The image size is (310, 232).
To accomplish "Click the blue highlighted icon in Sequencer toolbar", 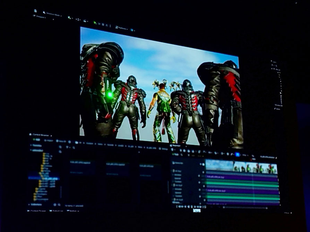I will pos(238,154).
